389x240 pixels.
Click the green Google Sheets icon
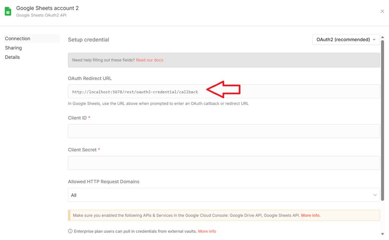pyautogui.click(x=8, y=11)
